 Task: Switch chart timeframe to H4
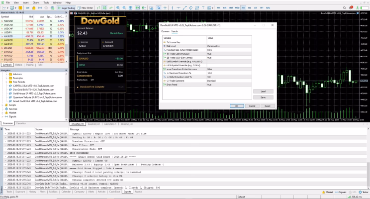(x=249, y=8)
